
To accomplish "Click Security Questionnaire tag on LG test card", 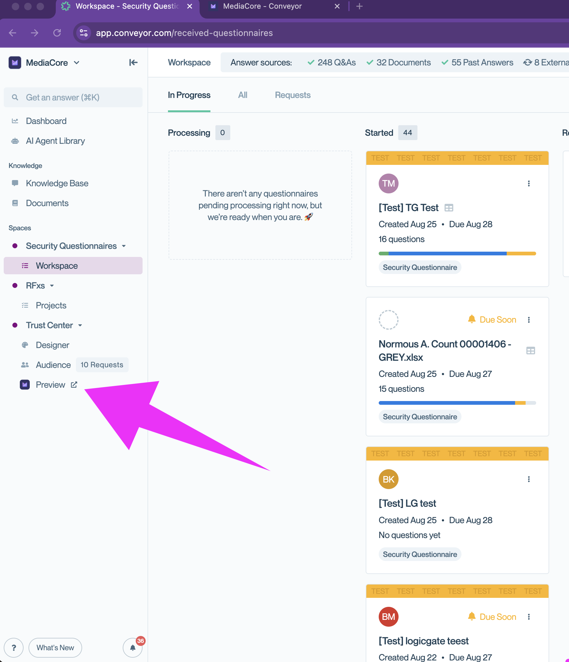I will point(420,554).
